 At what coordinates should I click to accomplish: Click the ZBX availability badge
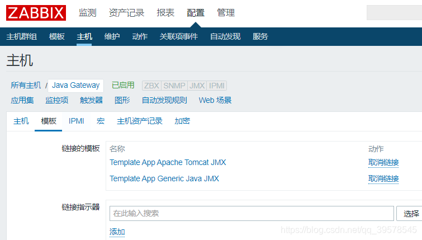pyautogui.click(x=151, y=86)
